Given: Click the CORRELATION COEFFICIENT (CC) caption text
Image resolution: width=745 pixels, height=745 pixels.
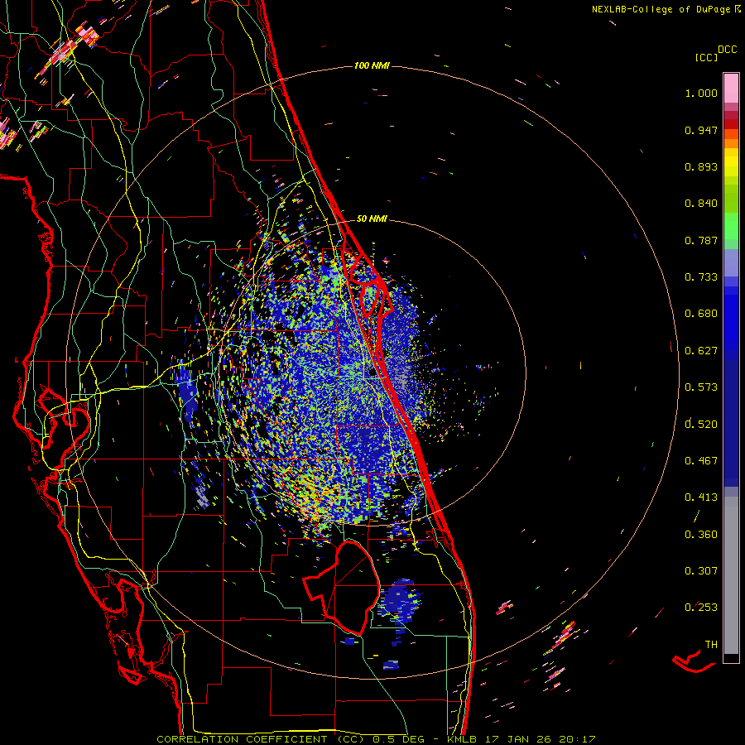Looking at the screenshot, I should (x=261, y=739).
